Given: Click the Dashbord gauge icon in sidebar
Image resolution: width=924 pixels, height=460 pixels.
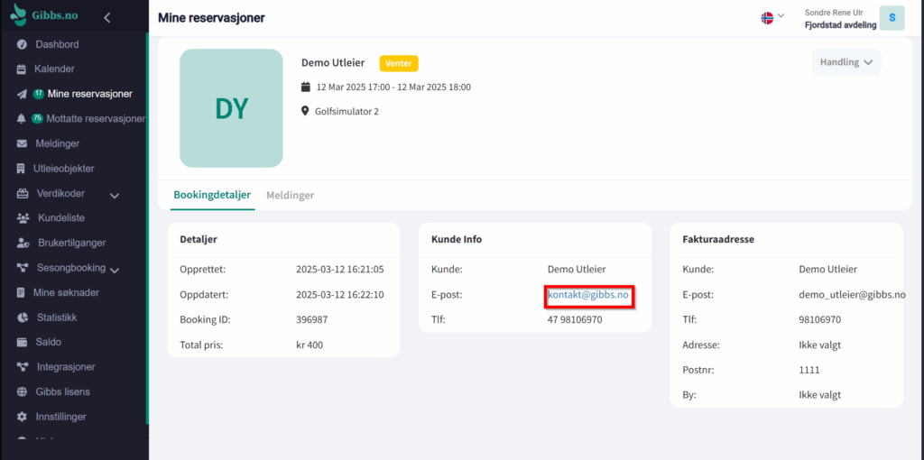Looking at the screenshot, I should [x=22, y=44].
